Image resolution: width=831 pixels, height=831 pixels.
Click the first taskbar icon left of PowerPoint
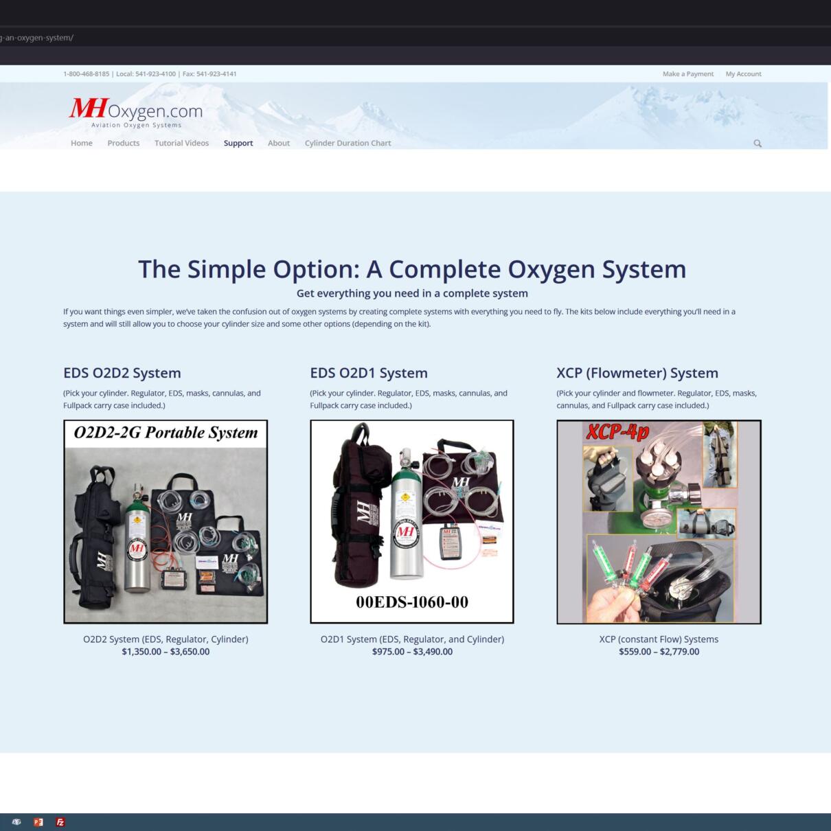(x=16, y=822)
